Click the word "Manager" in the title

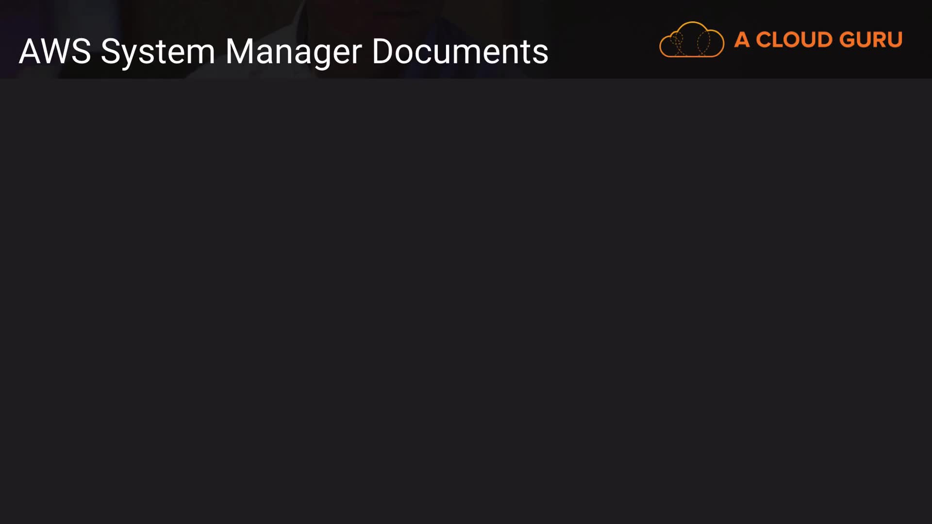coord(294,52)
